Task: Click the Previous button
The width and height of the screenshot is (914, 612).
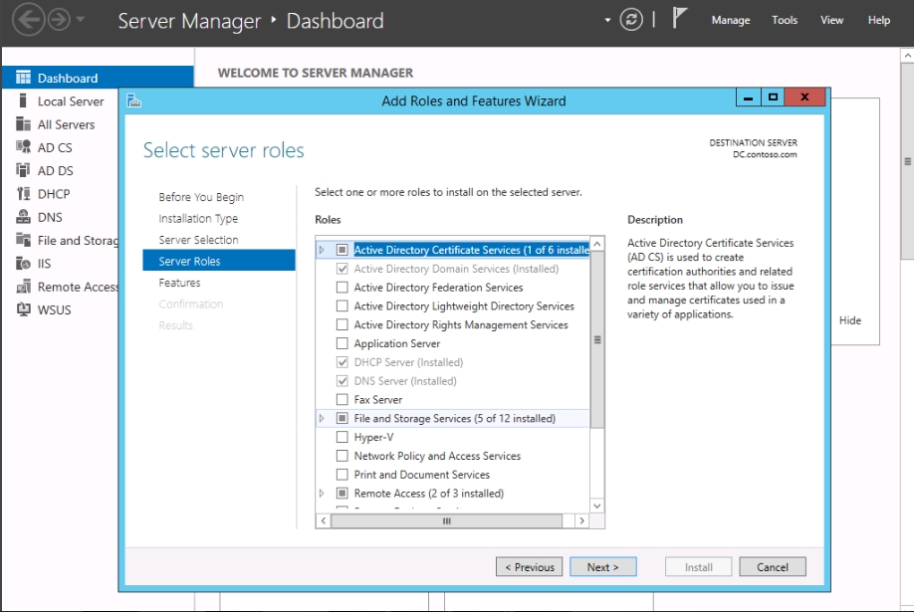Action: [x=530, y=567]
